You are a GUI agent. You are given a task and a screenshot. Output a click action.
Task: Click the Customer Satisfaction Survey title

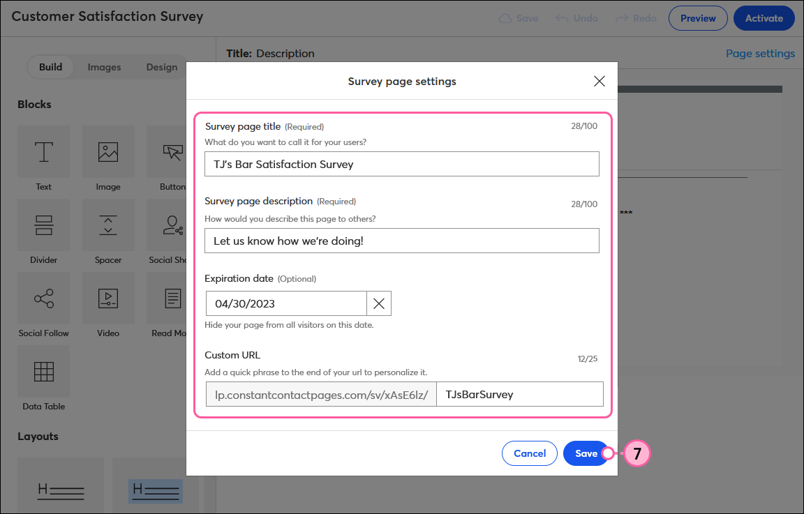[x=107, y=17]
